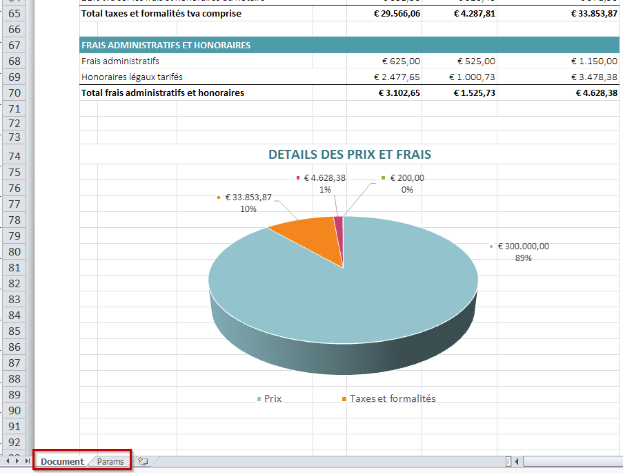This screenshot has width=623, height=473.
Task: Click the blue Prix legend color marker
Action: [x=259, y=399]
